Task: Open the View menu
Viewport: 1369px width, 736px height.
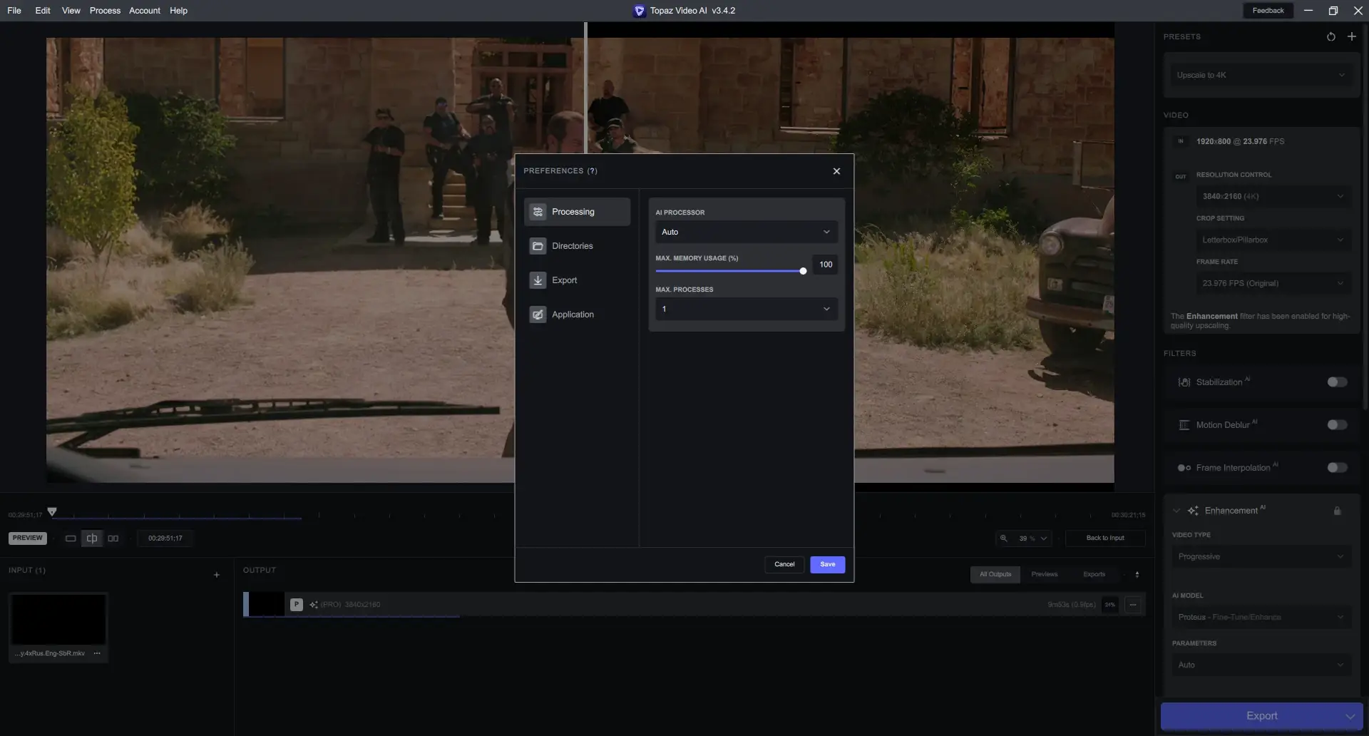Action: point(71,11)
